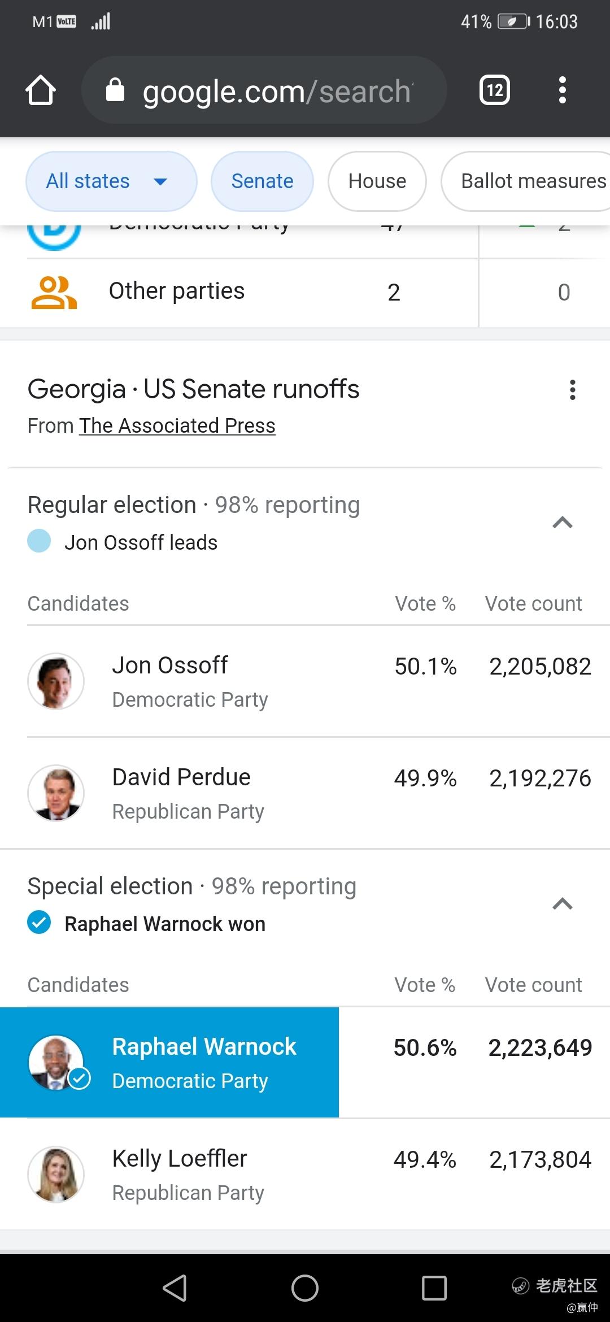Image resolution: width=610 pixels, height=1322 pixels.
Task: Select the Senate filter chip
Action: [x=262, y=181]
